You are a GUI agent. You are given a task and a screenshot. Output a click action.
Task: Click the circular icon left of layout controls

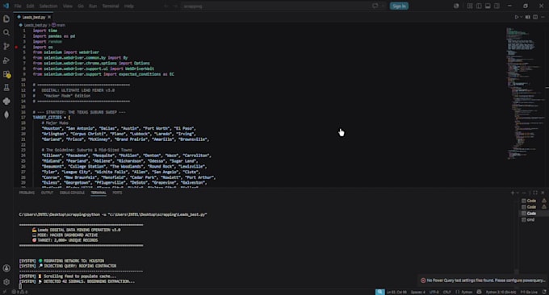[456, 6]
